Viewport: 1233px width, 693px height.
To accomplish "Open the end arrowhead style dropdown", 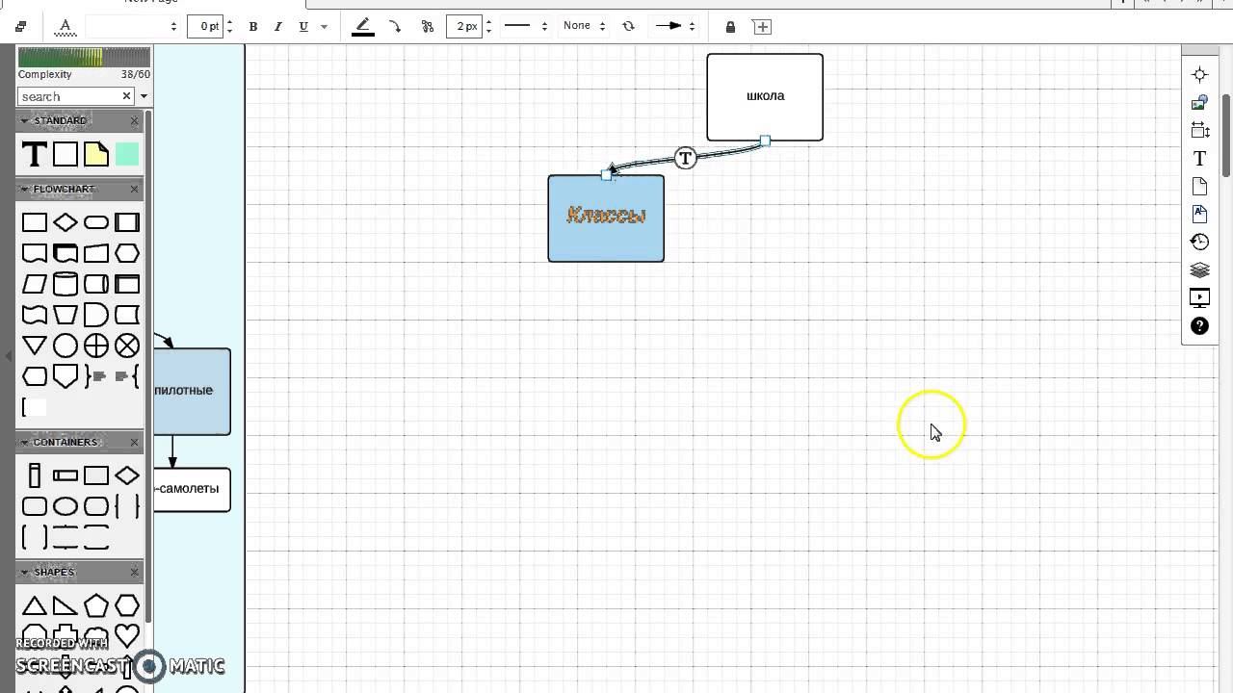I will (x=674, y=27).
